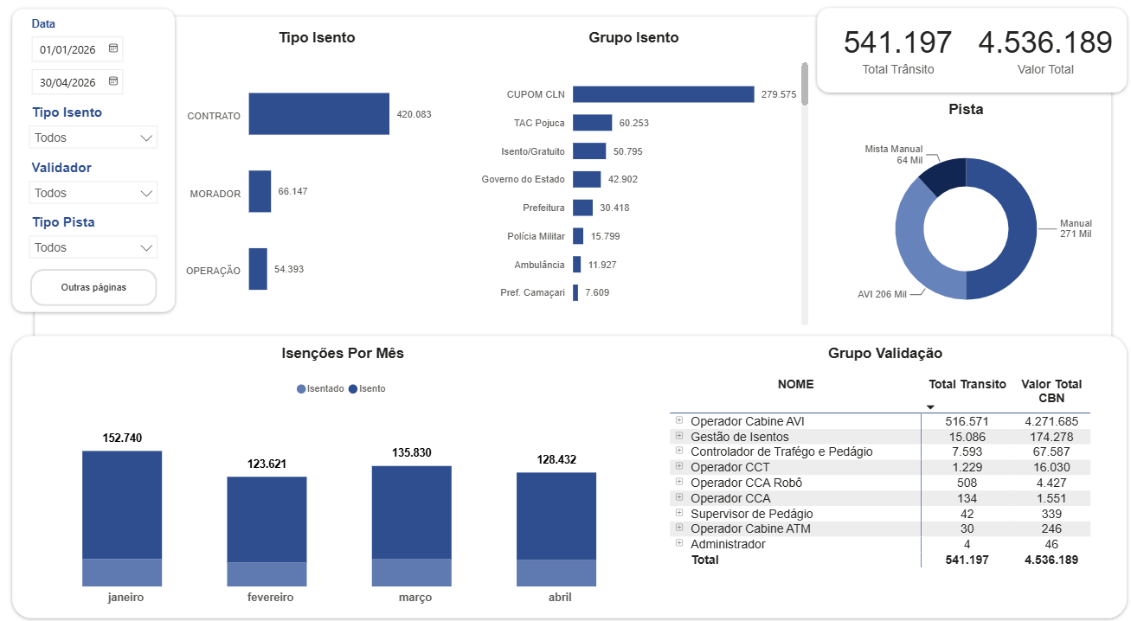
Task: Open the Tipo Pista dropdown
Action: pyautogui.click(x=93, y=247)
